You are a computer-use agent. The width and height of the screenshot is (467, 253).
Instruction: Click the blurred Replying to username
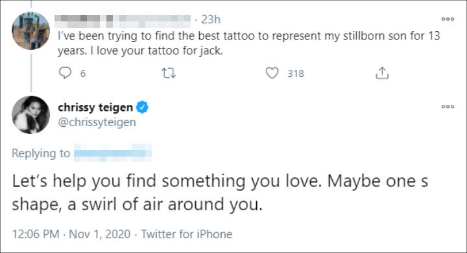point(113,153)
